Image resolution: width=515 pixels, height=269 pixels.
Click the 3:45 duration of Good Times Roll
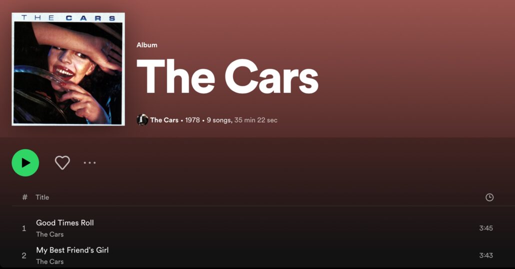[x=486, y=228]
